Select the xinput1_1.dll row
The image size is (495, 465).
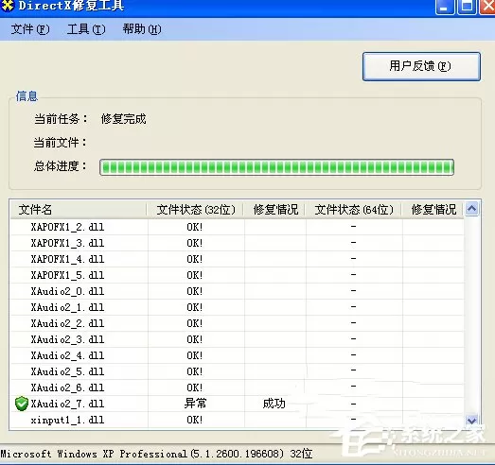pyautogui.click(x=237, y=420)
